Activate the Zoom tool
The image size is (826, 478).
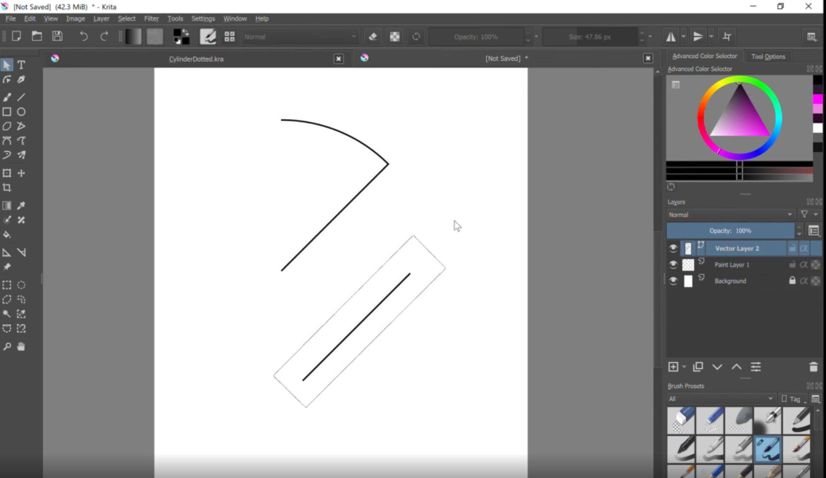click(x=6, y=347)
